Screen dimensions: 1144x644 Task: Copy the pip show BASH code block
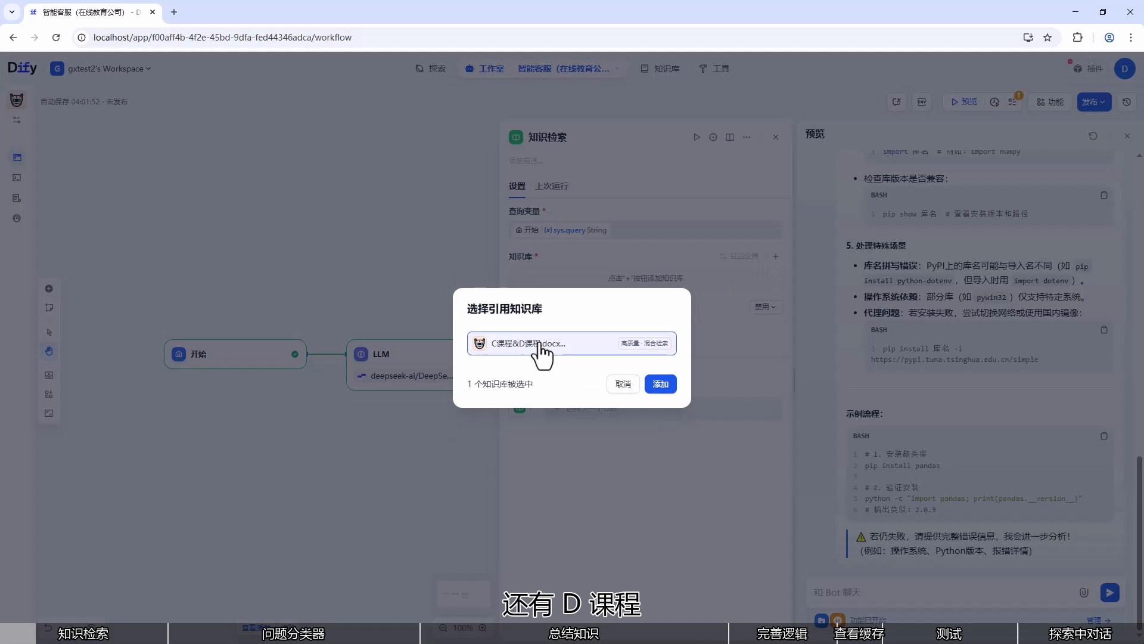[1104, 195]
